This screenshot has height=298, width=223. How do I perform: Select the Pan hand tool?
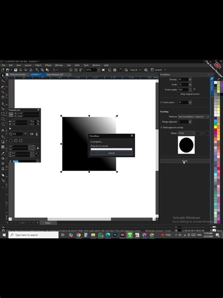click(x=3, y=97)
